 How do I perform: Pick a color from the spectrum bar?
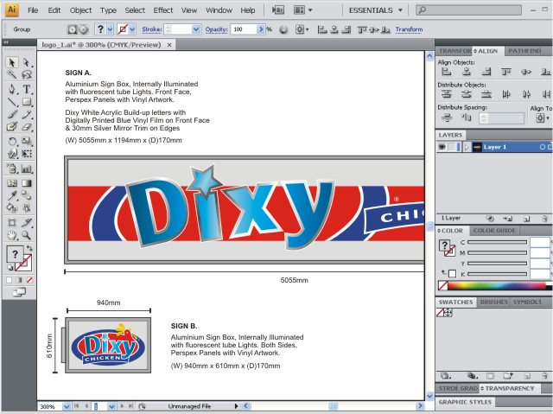tap(497, 286)
